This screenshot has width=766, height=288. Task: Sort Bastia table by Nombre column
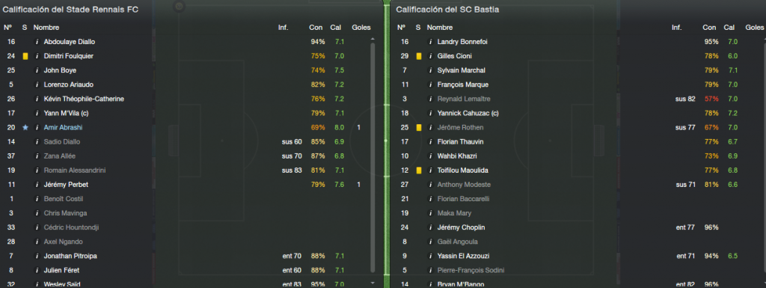[x=440, y=28]
